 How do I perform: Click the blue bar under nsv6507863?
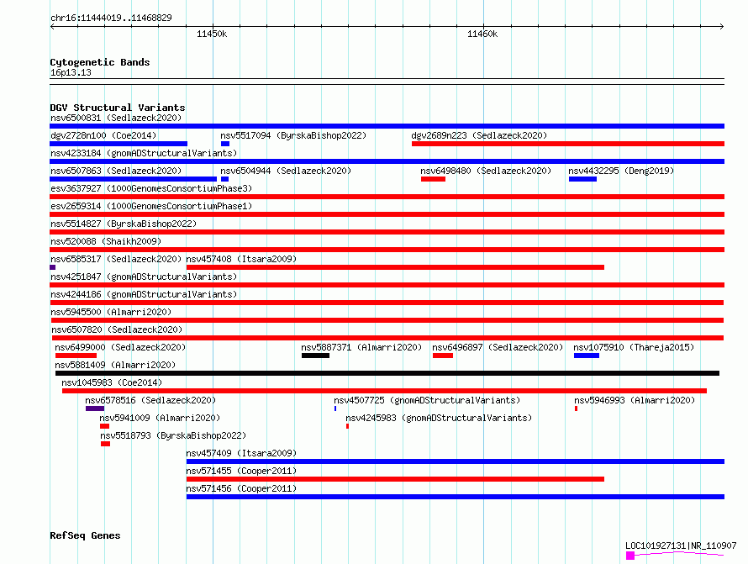[x=133, y=179]
